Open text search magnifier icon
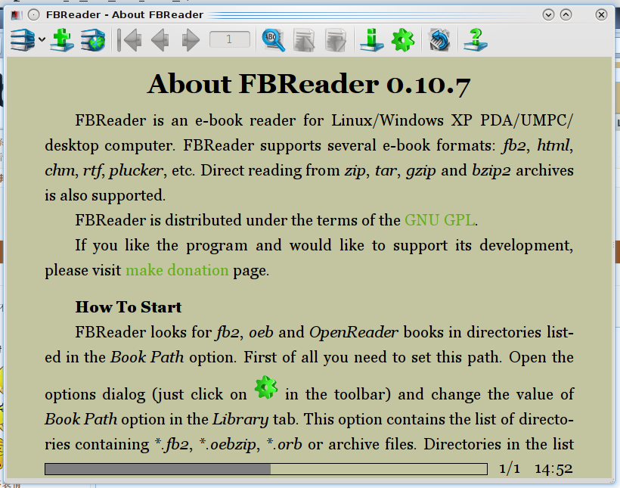The width and height of the screenshot is (620, 488). point(274,40)
